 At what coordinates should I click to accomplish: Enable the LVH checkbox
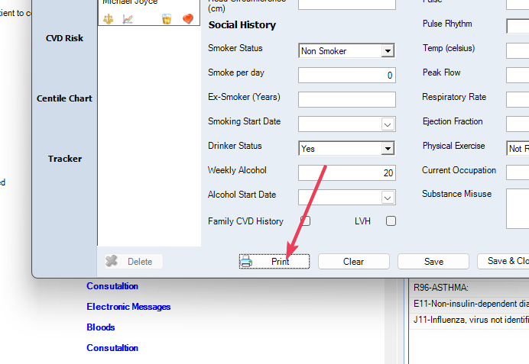pyautogui.click(x=391, y=221)
